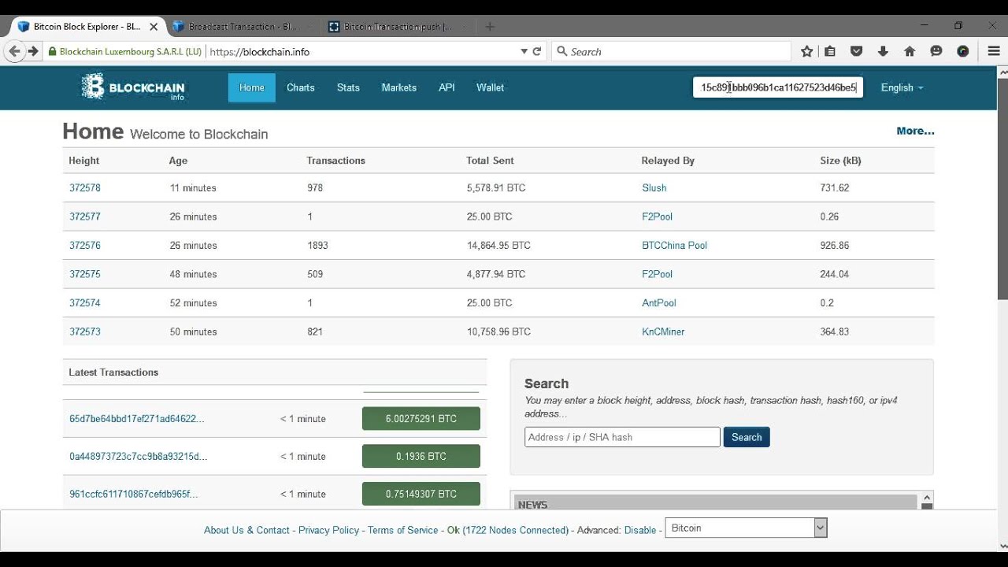Open Terms of Service link

(x=402, y=530)
